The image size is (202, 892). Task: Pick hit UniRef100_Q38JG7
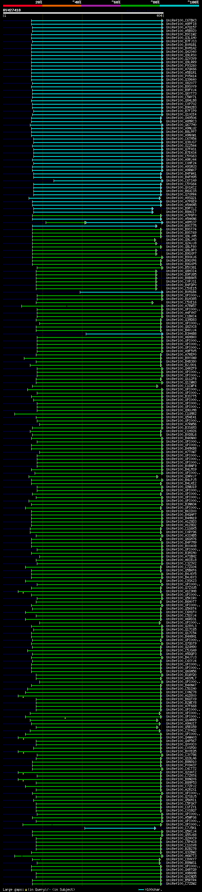pos(181,142)
